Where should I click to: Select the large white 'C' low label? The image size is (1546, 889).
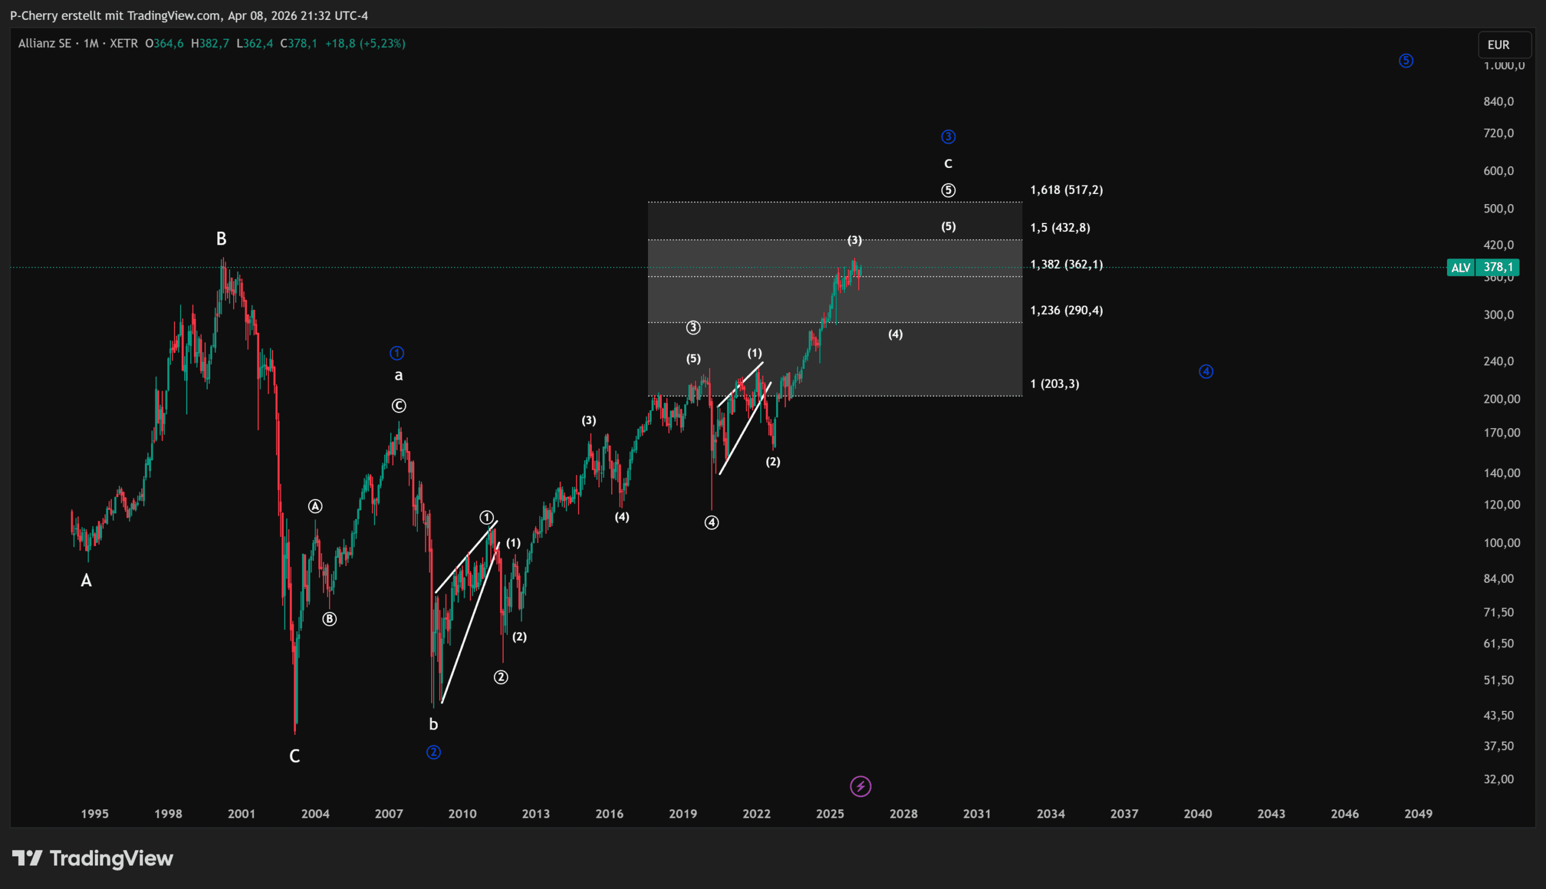pos(294,757)
